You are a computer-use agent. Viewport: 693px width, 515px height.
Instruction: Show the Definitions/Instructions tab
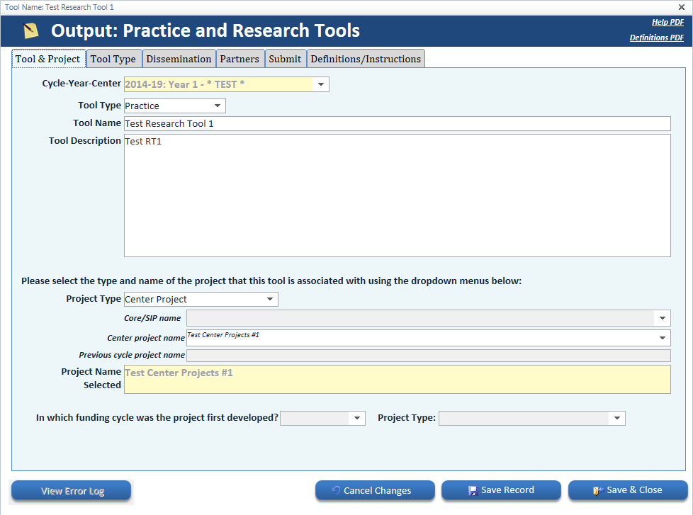pyautogui.click(x=366, y=59)
